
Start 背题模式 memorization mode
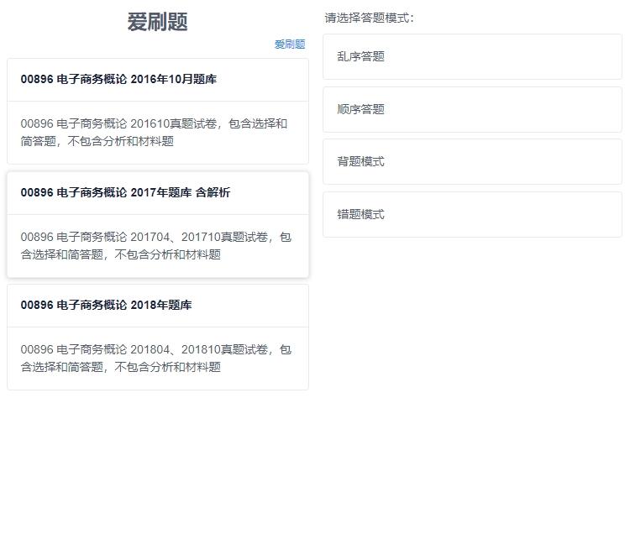click(361, 162)
